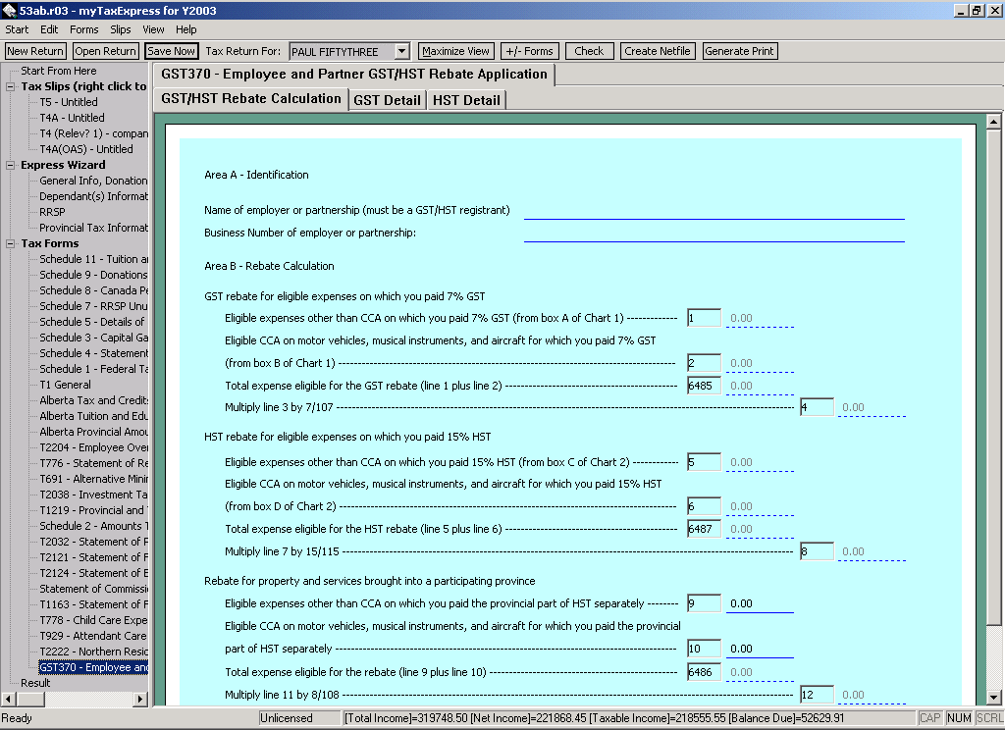This screenshot has width=1005, height=730.
Task: Collapse the Tax Slips tree node
Action: point(11,86)
